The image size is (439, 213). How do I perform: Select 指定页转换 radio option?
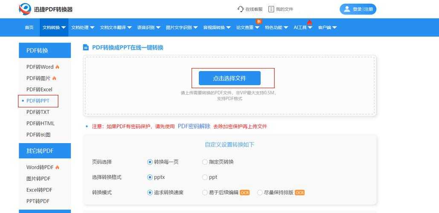pyautogui.click(x=205, y=162)
